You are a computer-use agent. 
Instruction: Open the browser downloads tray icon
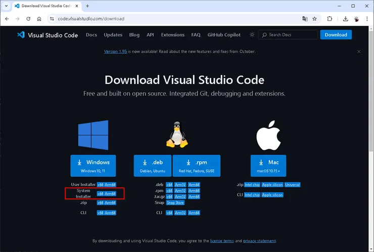345,19
